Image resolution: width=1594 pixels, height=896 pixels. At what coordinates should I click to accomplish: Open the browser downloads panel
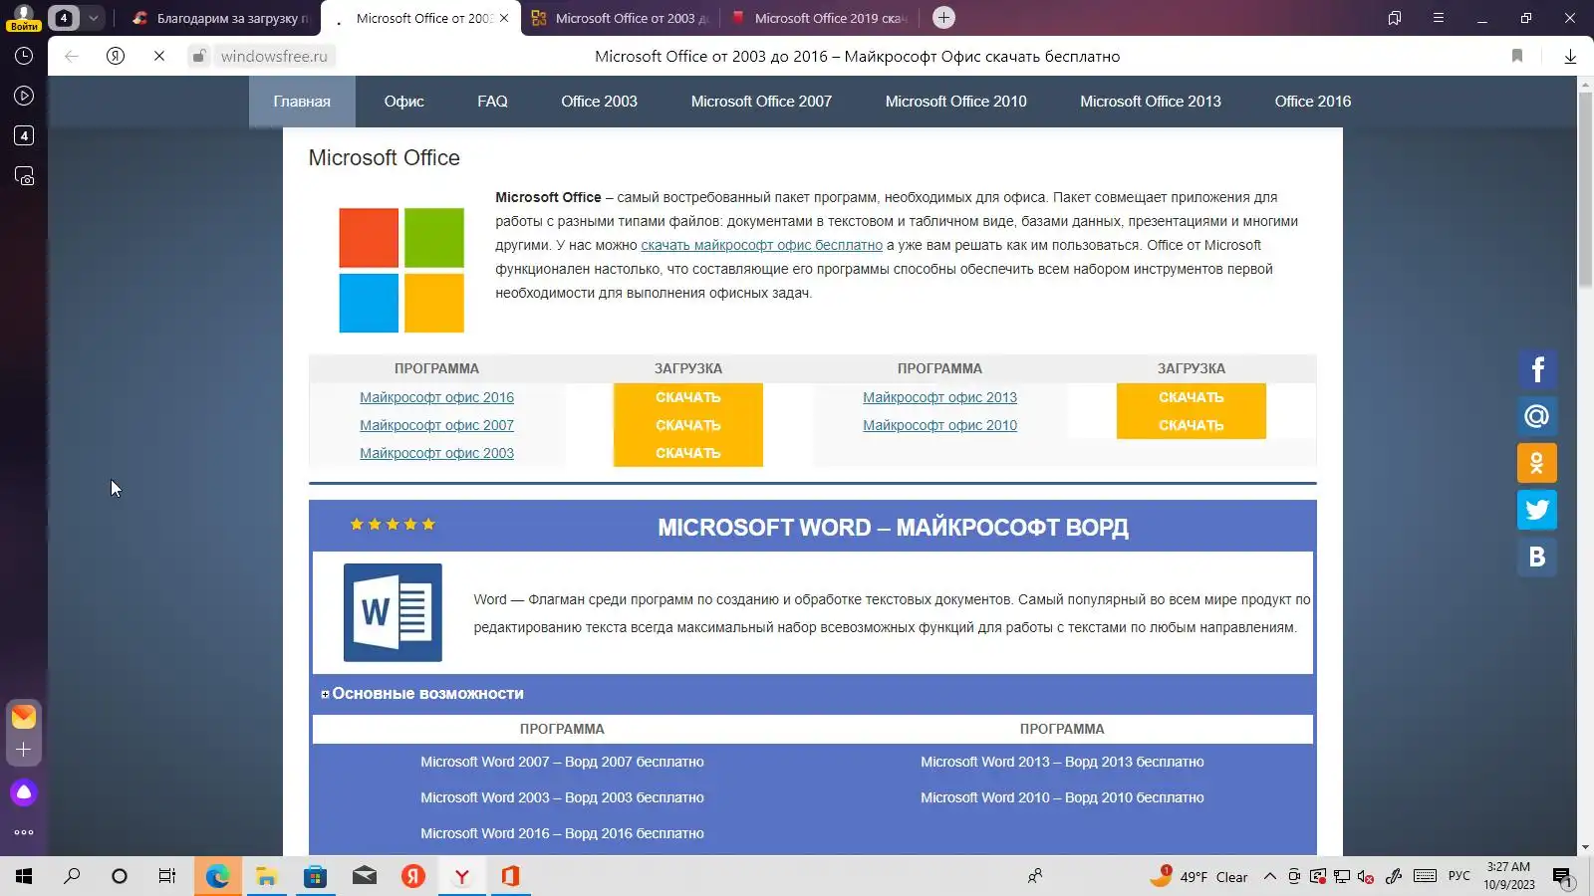click(x=1570, y=57)
